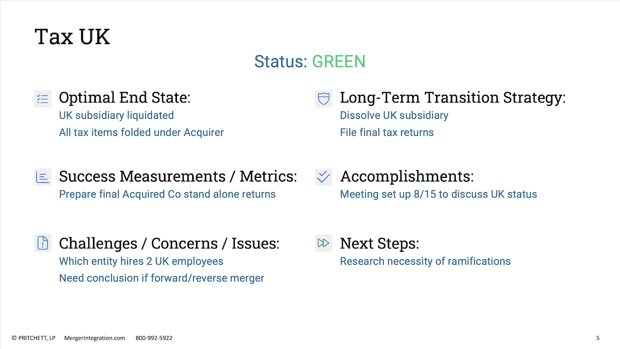Click the GREEN status text
The height and width of the screenshot is (349, 620).
pos(339,62)
